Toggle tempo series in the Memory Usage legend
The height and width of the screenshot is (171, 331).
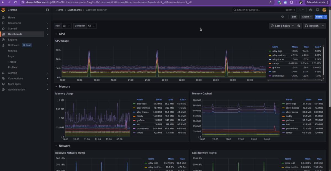click(x=140, y=133)
